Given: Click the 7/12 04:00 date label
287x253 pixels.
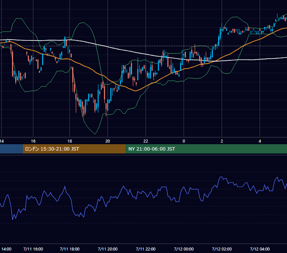Looking at the screenshot, I should [x=260, y=249].
